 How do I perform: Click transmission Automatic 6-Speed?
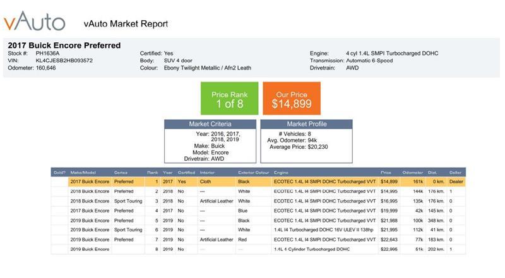(369, 61)
